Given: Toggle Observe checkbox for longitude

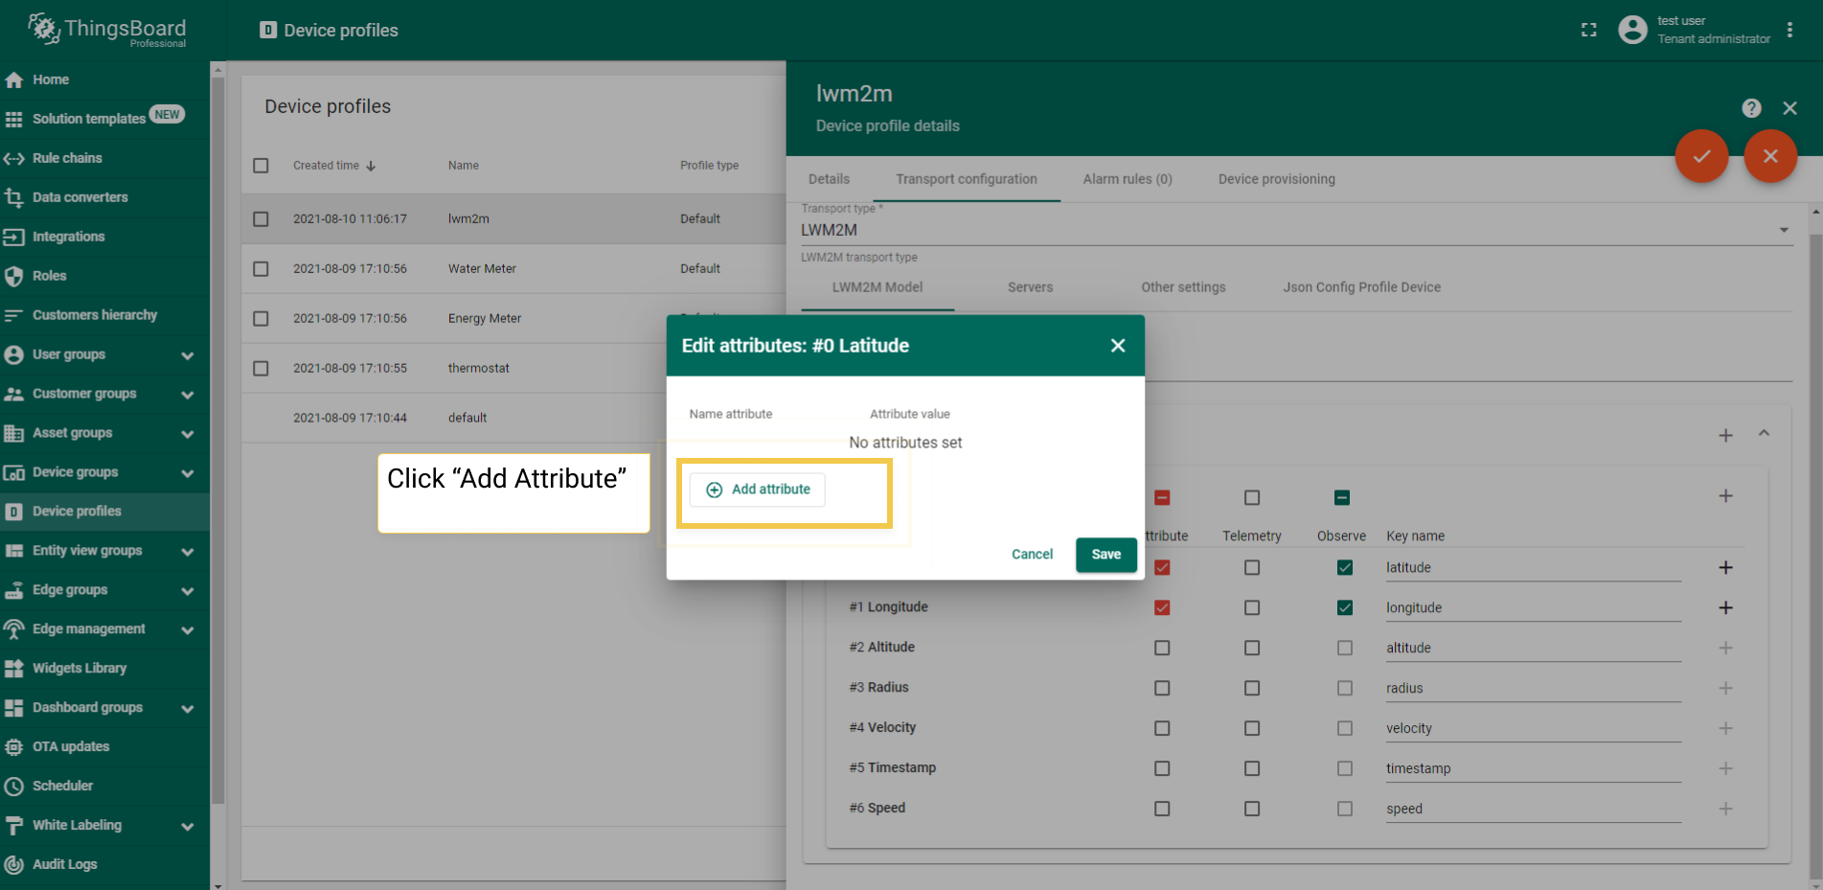Looking at the screenshot, I should pos(1345,607).
